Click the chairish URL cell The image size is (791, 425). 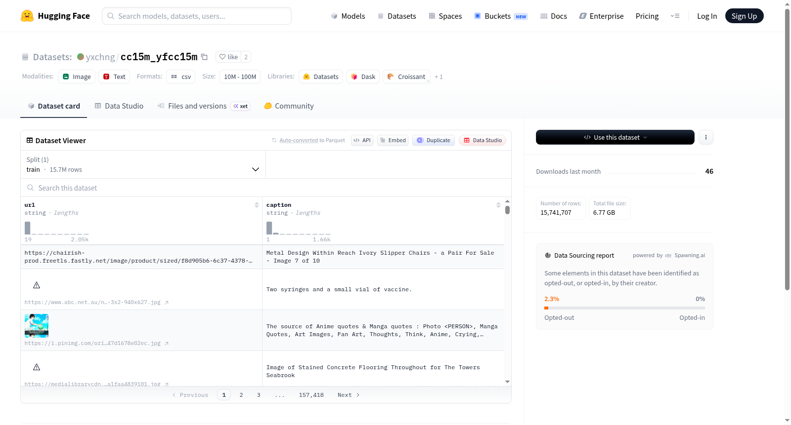click(x=141, y=257)
